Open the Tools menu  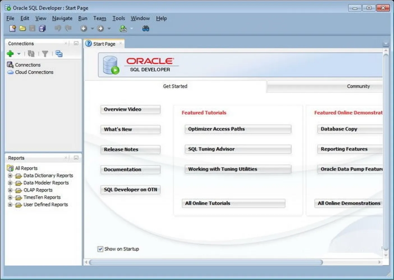click(x=119, y=18)
